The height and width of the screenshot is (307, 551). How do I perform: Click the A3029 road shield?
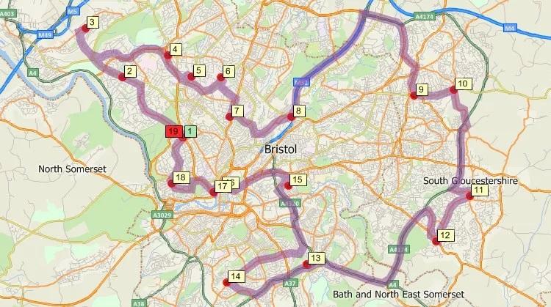coord(162,215)
